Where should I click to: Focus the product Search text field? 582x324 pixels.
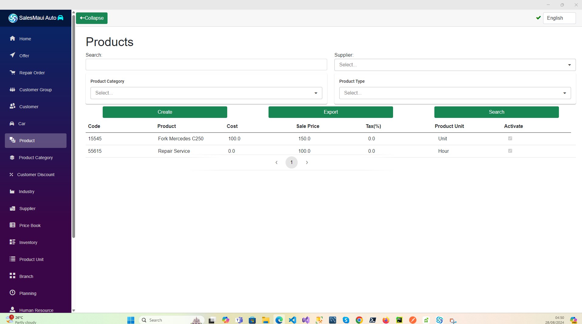[x=206, y=65]
